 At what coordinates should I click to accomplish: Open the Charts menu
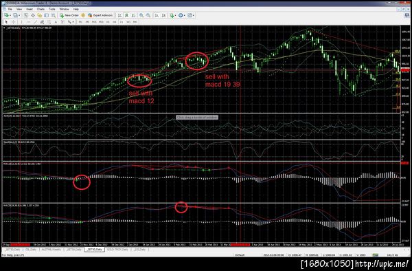pyautogui.click(x=41, y=9)
